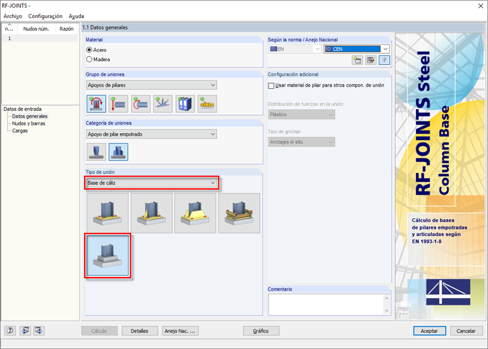Click the Datos de entrada tree root

pyautogui.click(x=22, y=109)
